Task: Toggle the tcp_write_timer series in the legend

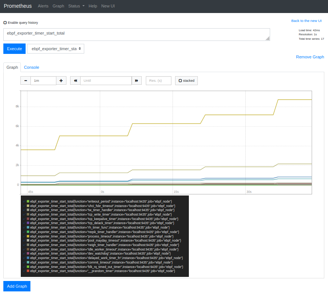Action: [x=93, y=214]
